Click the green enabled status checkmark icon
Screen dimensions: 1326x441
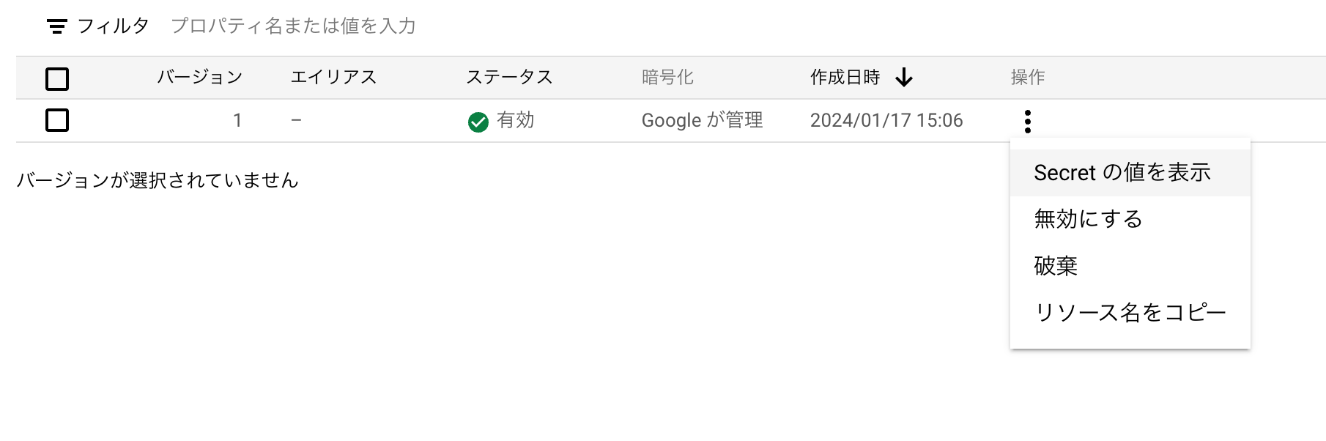pos(478,122)
